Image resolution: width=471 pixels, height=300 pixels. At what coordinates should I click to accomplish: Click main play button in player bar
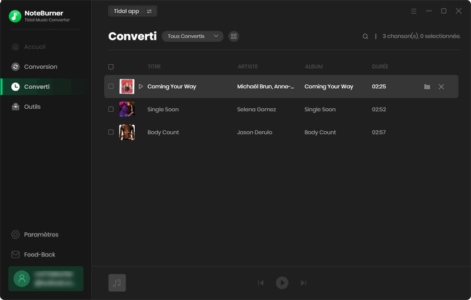pyautogui.click(x=282, y=282)
